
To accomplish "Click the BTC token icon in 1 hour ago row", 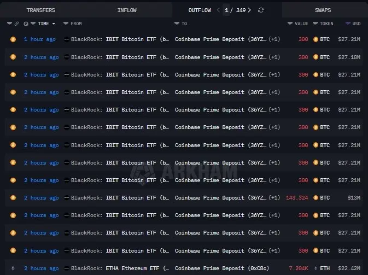I will click(x=316, y=39).
